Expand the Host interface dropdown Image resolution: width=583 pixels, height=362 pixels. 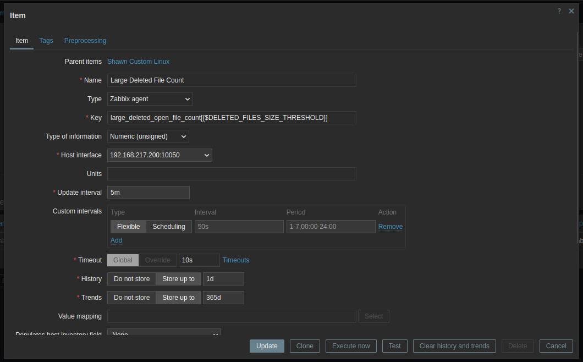(x=159, y=155)
